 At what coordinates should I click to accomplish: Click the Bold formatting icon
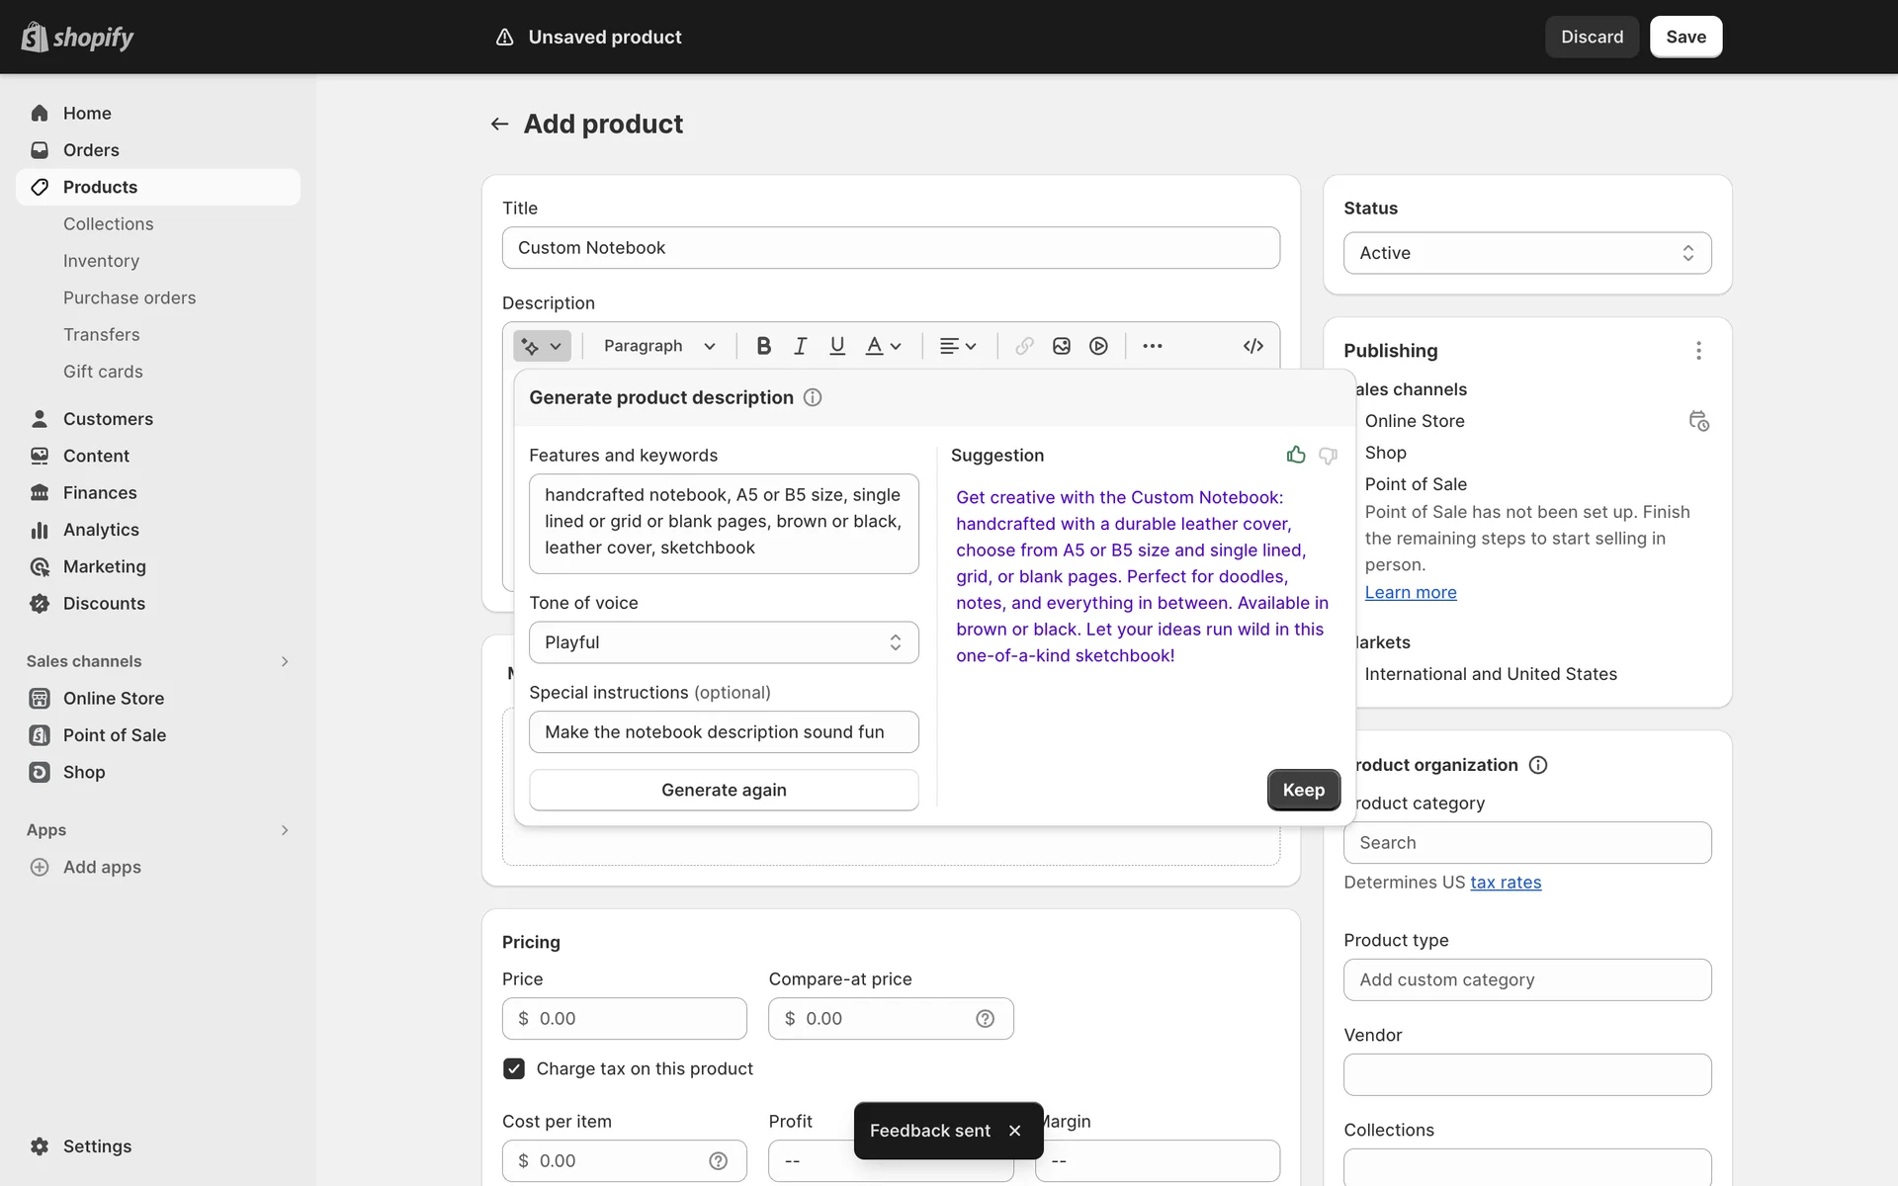(763, 346)
